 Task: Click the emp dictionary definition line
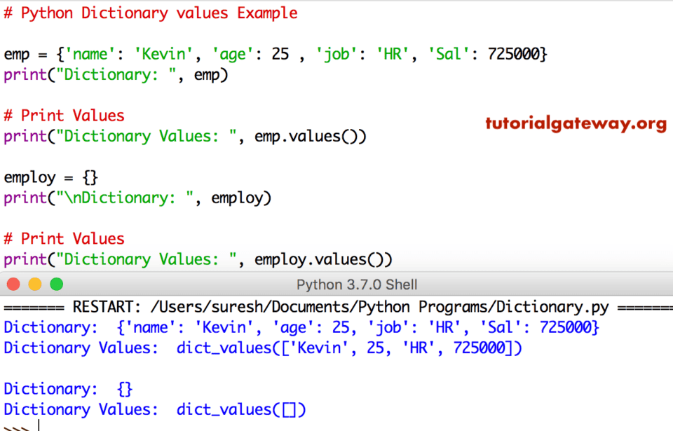(273, 53)
